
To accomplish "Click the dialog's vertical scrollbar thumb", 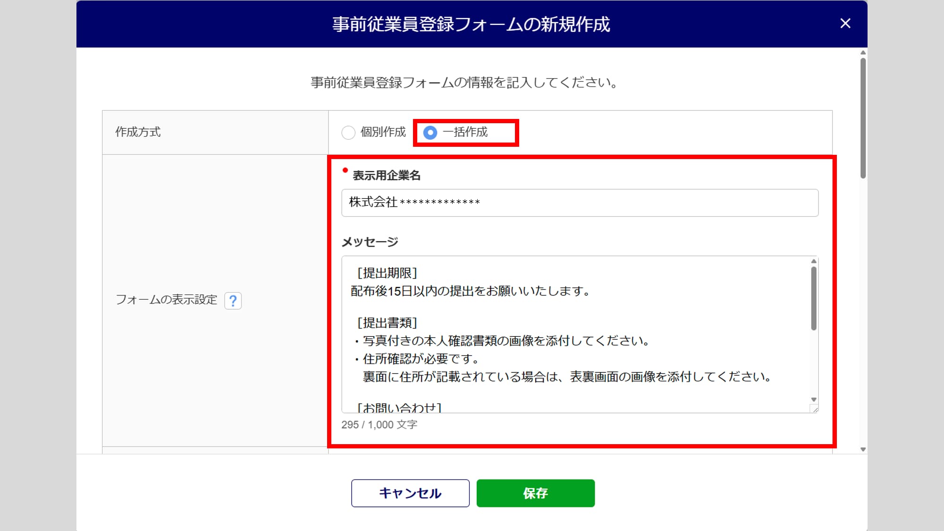I will [x=863, y=118].
